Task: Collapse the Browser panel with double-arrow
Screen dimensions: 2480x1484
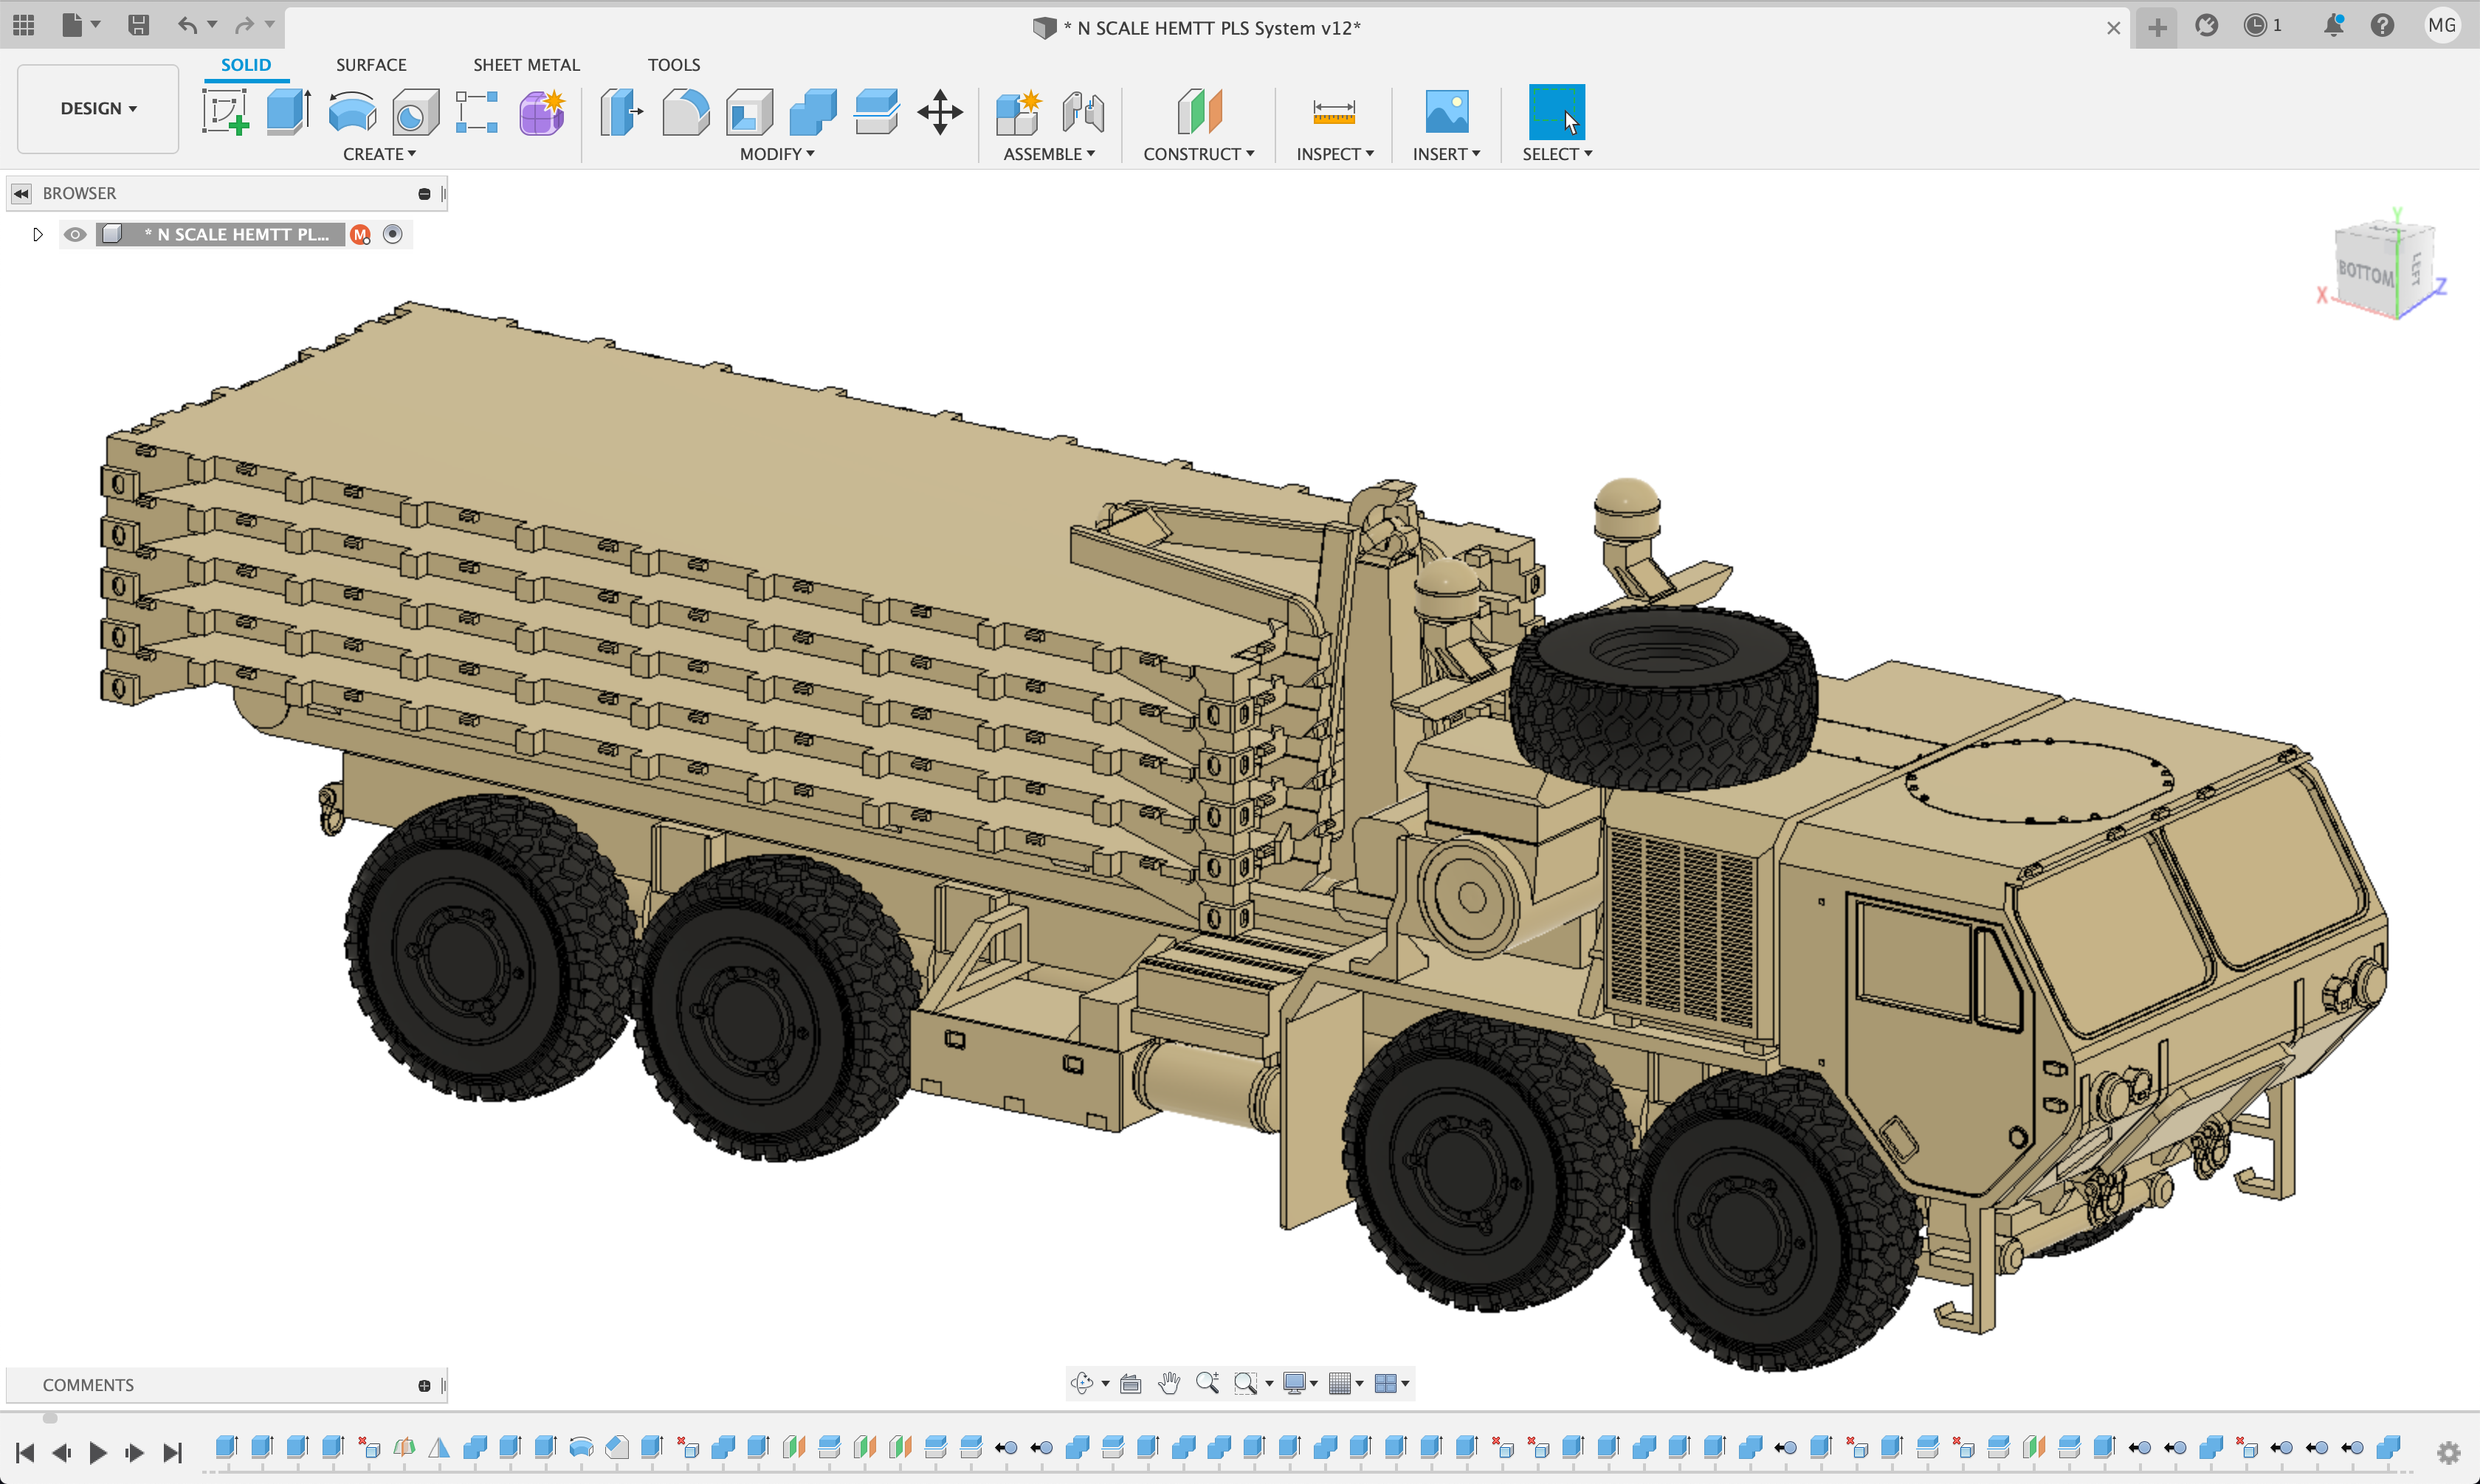Action: pos(21,193)
